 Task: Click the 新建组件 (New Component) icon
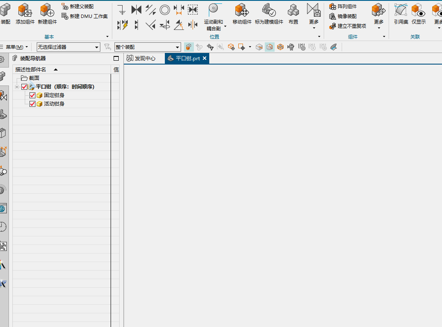click(47, 11)
